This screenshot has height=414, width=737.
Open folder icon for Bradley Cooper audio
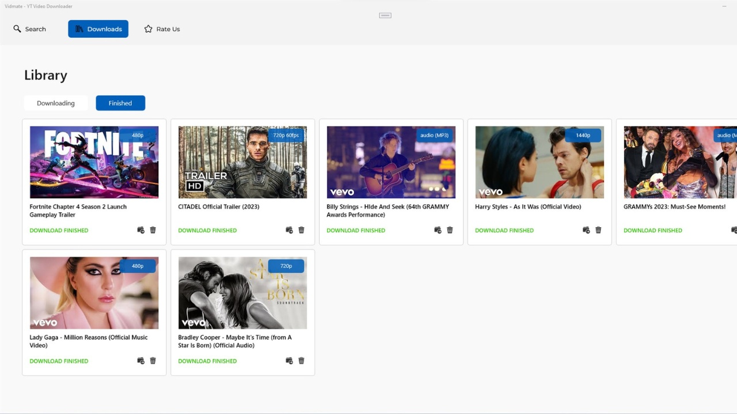(289, 361)
